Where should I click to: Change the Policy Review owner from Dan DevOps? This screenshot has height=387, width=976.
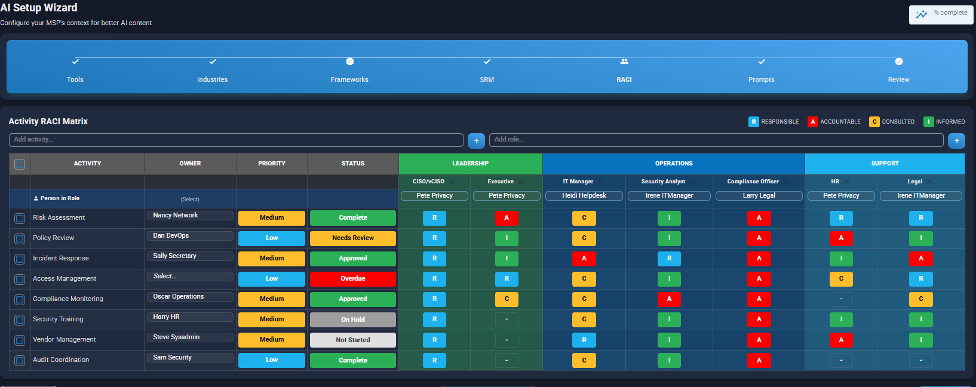[190, 236]
